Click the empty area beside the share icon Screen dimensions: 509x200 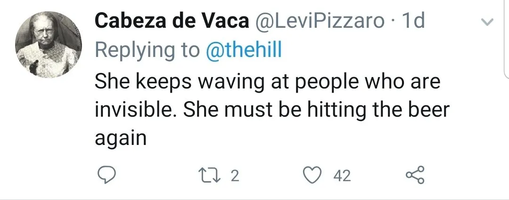pos(462,176)
